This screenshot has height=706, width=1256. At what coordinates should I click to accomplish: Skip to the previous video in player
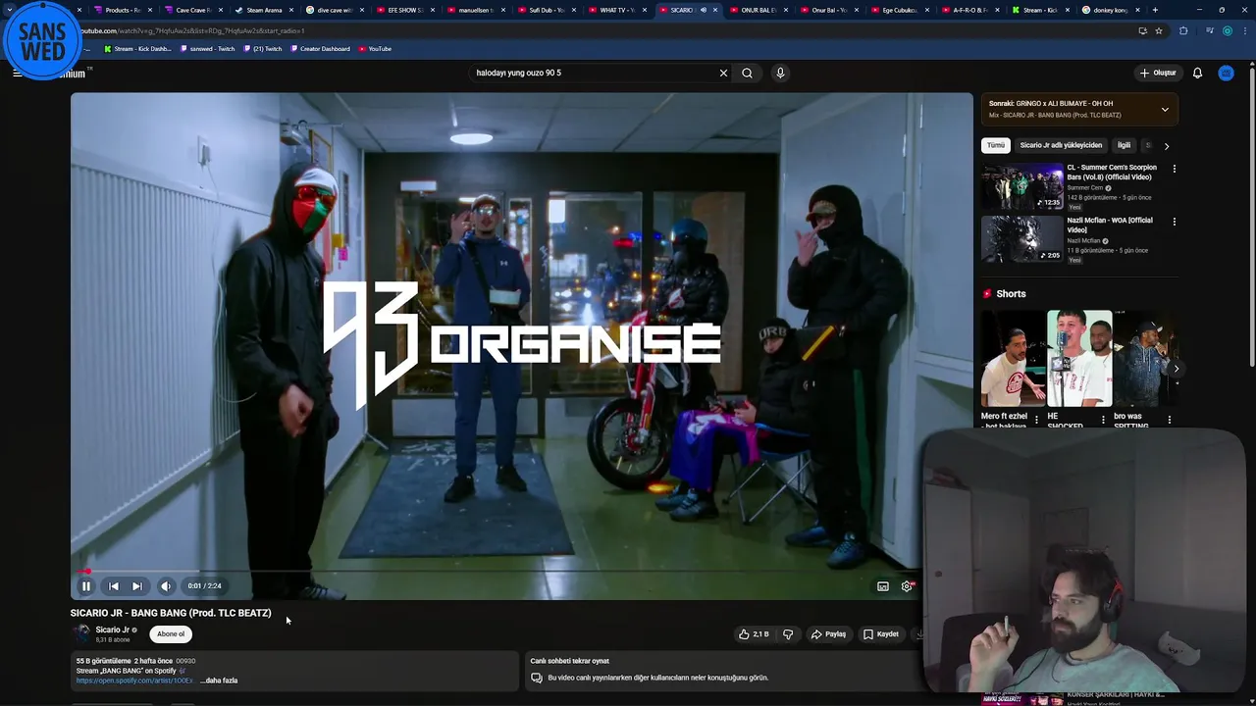pyautogui.click(x=113, y=586)
